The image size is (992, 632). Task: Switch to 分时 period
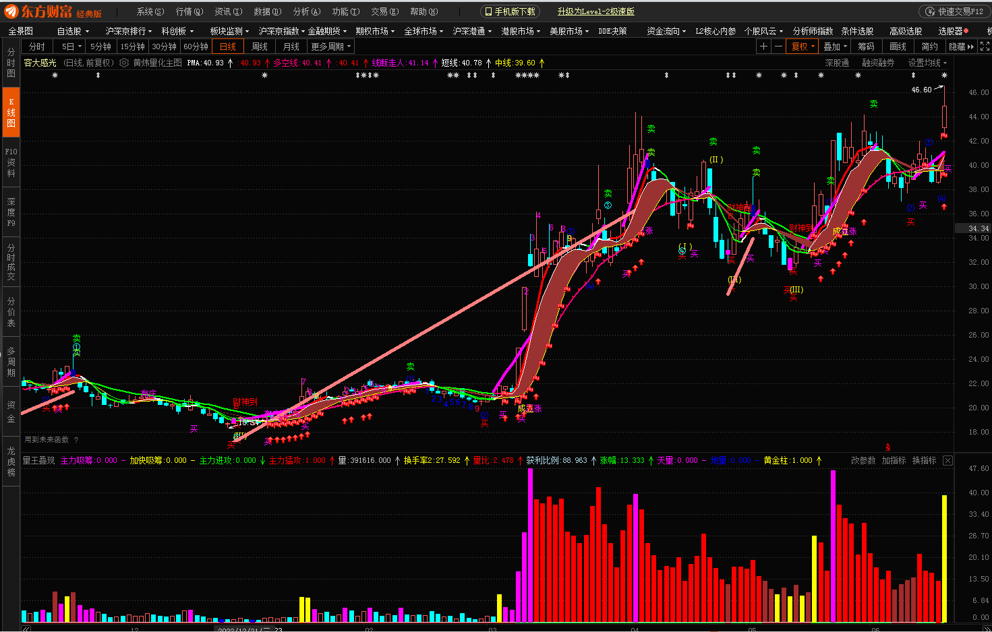[x=37, y=46]
